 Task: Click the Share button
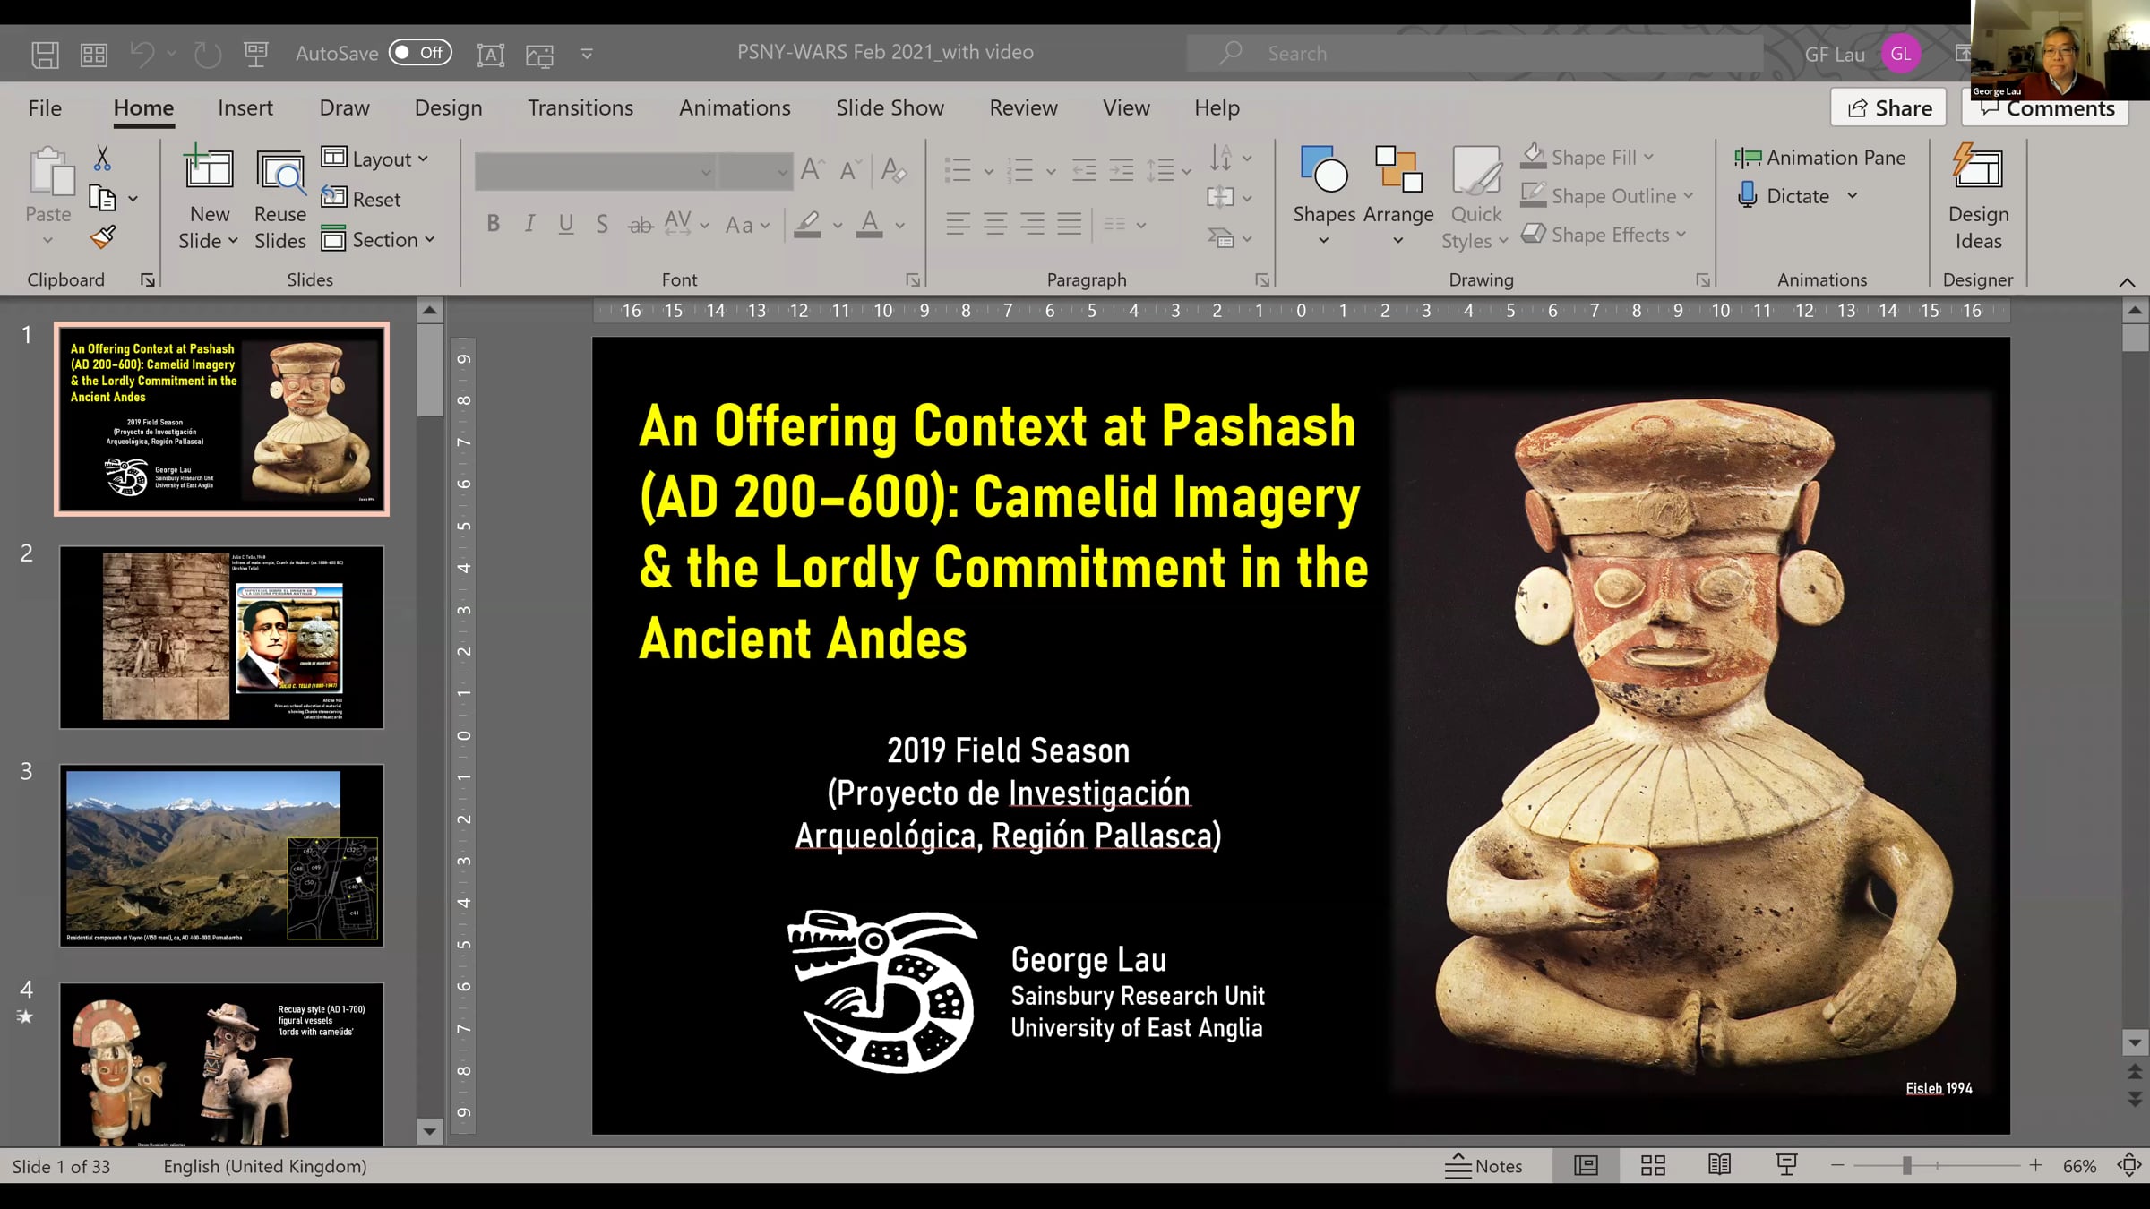coord(1889,108)
